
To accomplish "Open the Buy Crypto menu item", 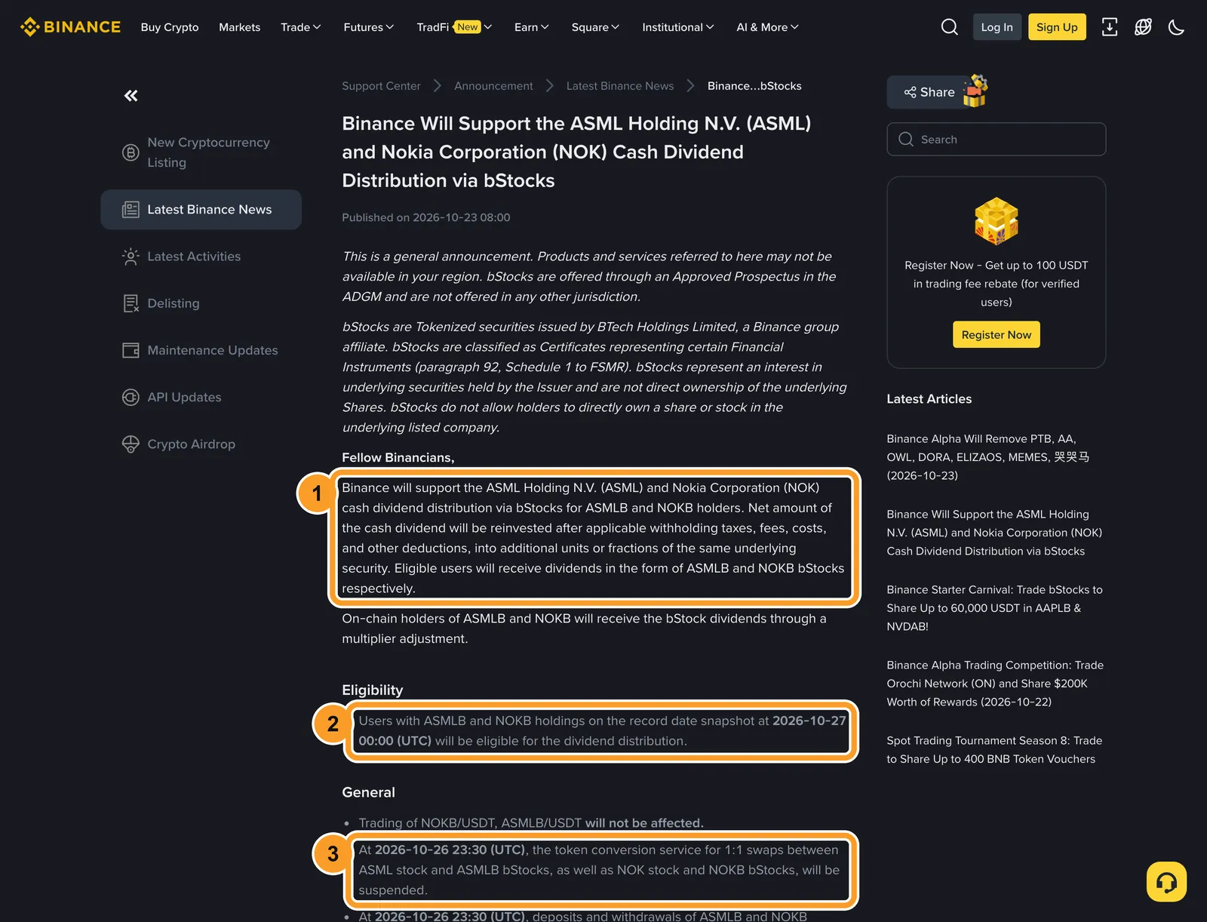I will tap(170, 27).
